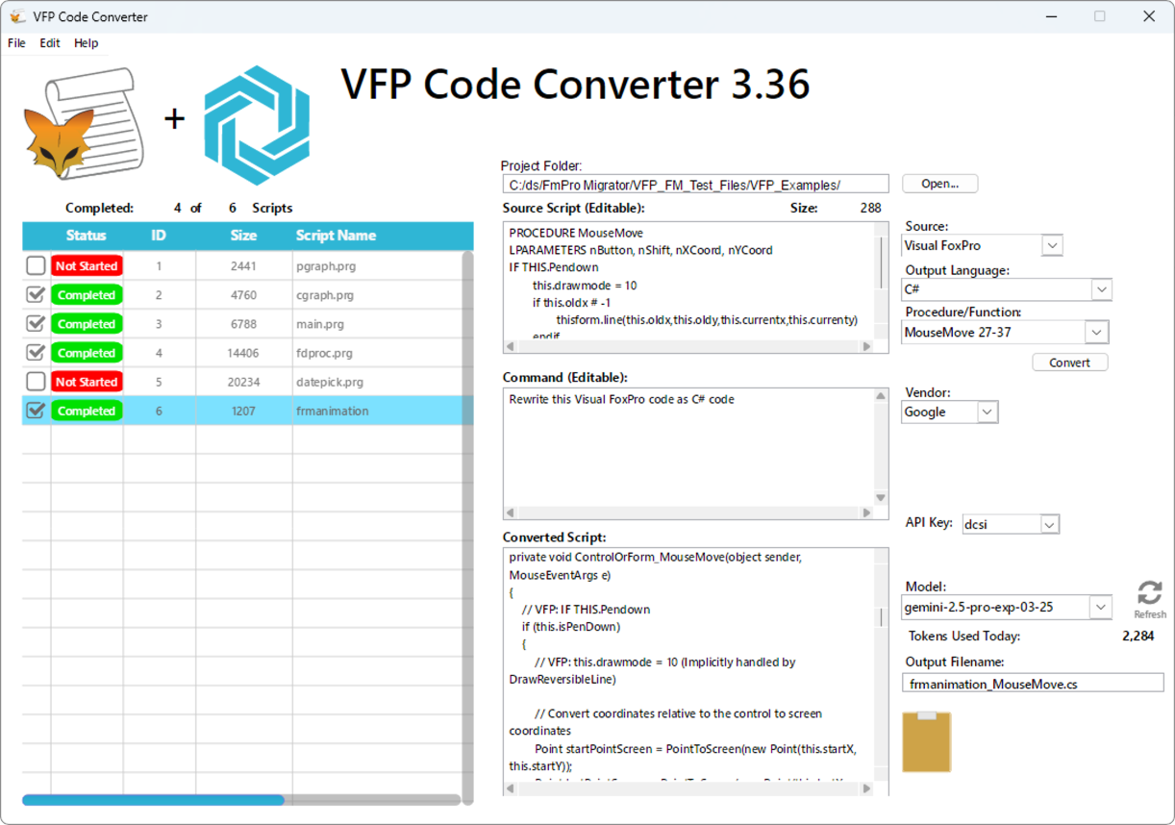Open the Source language dropdown
The height and width of the screenshot is (825, 1175).
tap(1053, 245)
